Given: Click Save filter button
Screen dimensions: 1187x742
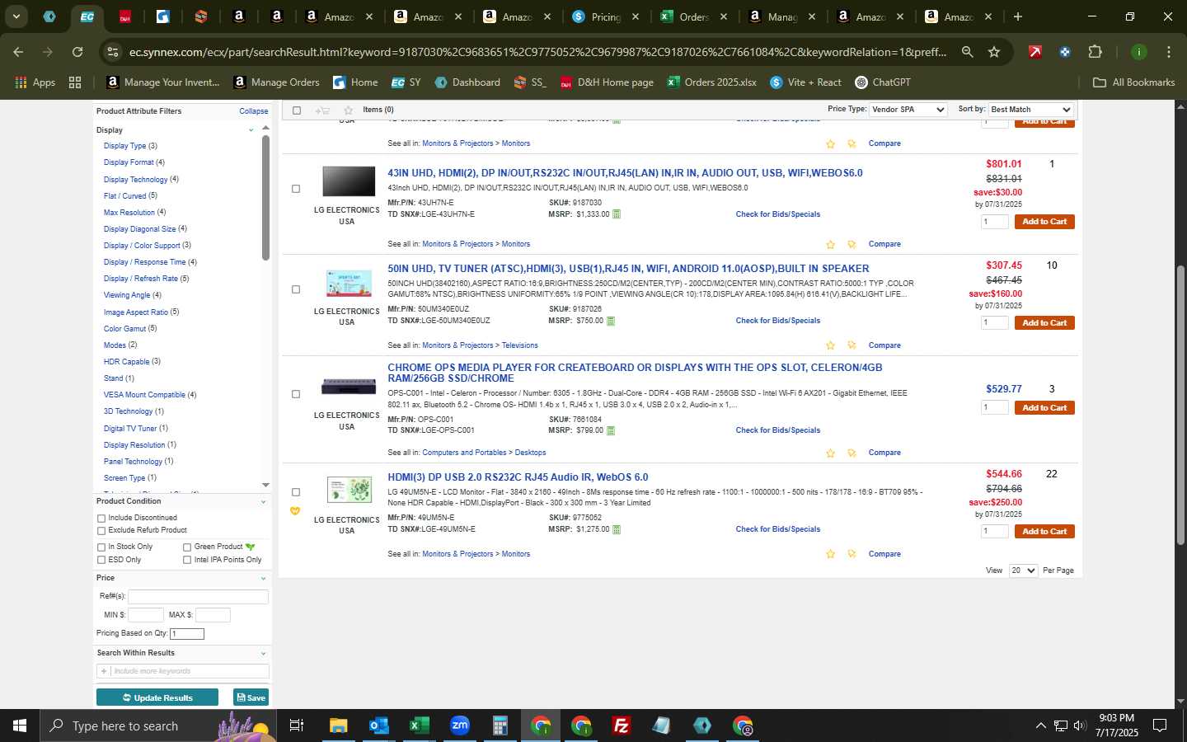Looking at the screenshot, I should [x=251, y=697].
